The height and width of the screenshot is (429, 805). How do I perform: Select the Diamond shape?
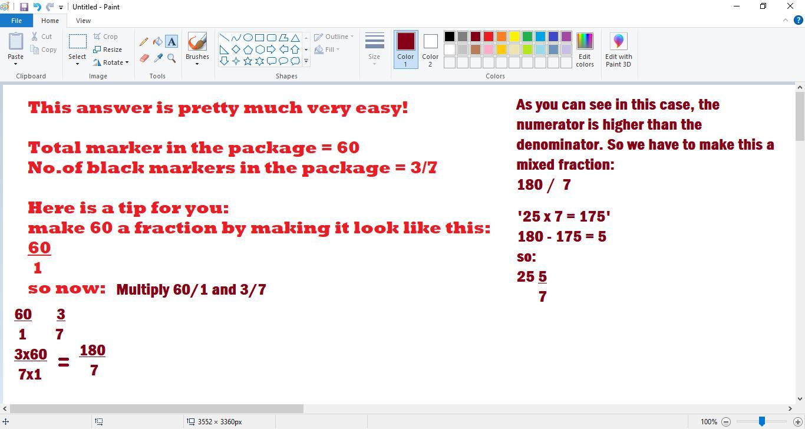tap(236, 49)
